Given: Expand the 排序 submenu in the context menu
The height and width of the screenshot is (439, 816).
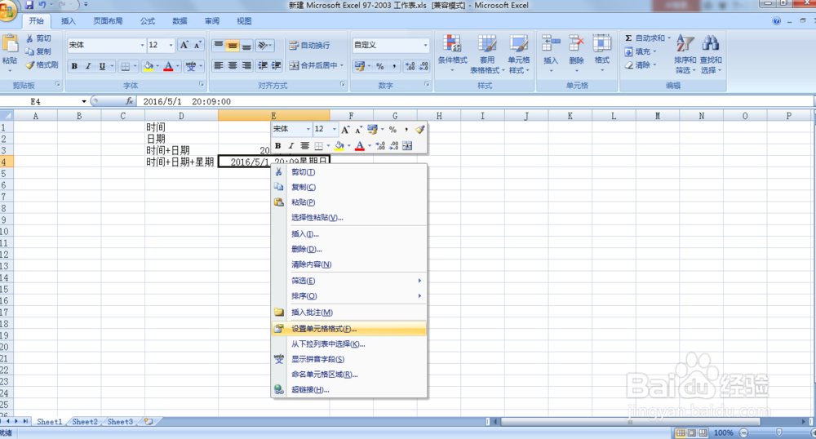Looking at the screenshot, I should tap(348, 296).
